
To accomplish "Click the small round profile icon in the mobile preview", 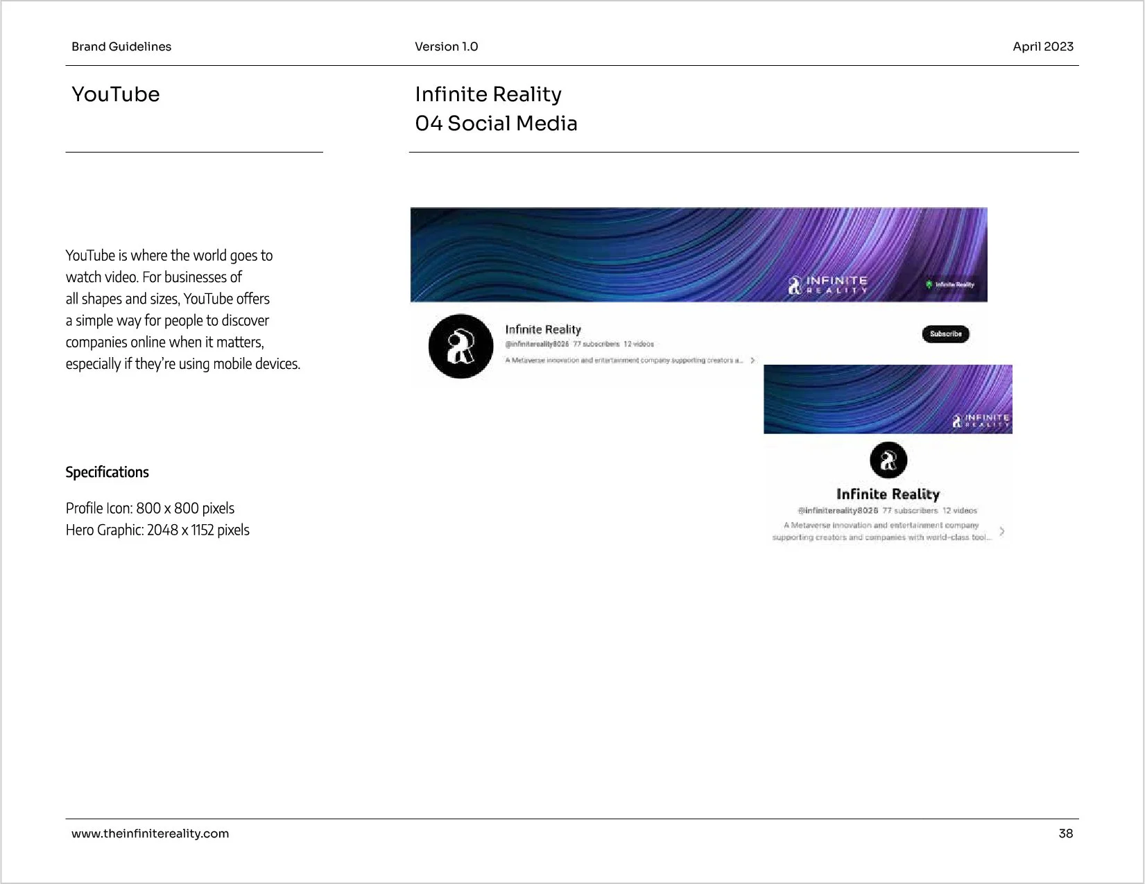I will pyautogui.click(x=888, y=460).
